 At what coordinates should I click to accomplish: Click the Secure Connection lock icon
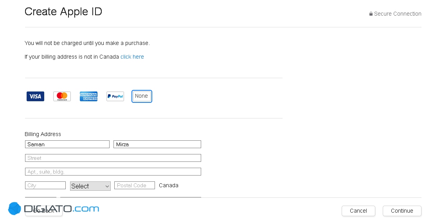click(371, 14)
